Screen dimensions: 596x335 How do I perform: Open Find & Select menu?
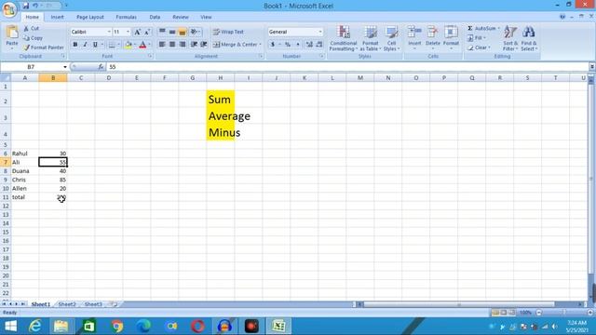tap(529, 38)
